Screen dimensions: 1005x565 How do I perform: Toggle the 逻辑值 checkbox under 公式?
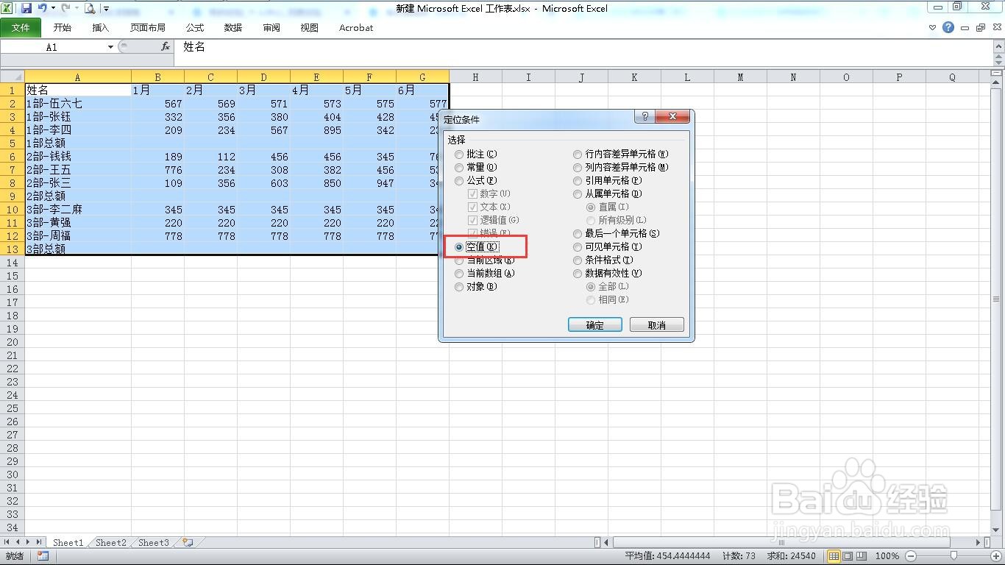tap(494, 221)
